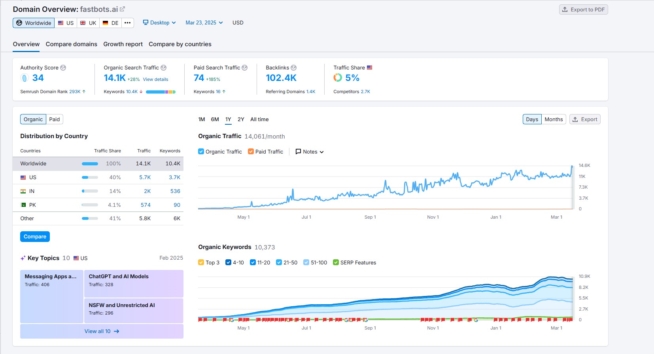The width and height of the screenshot is (654, 354).
Task: Select the 1M time range
Action: (x=202, y=119)
